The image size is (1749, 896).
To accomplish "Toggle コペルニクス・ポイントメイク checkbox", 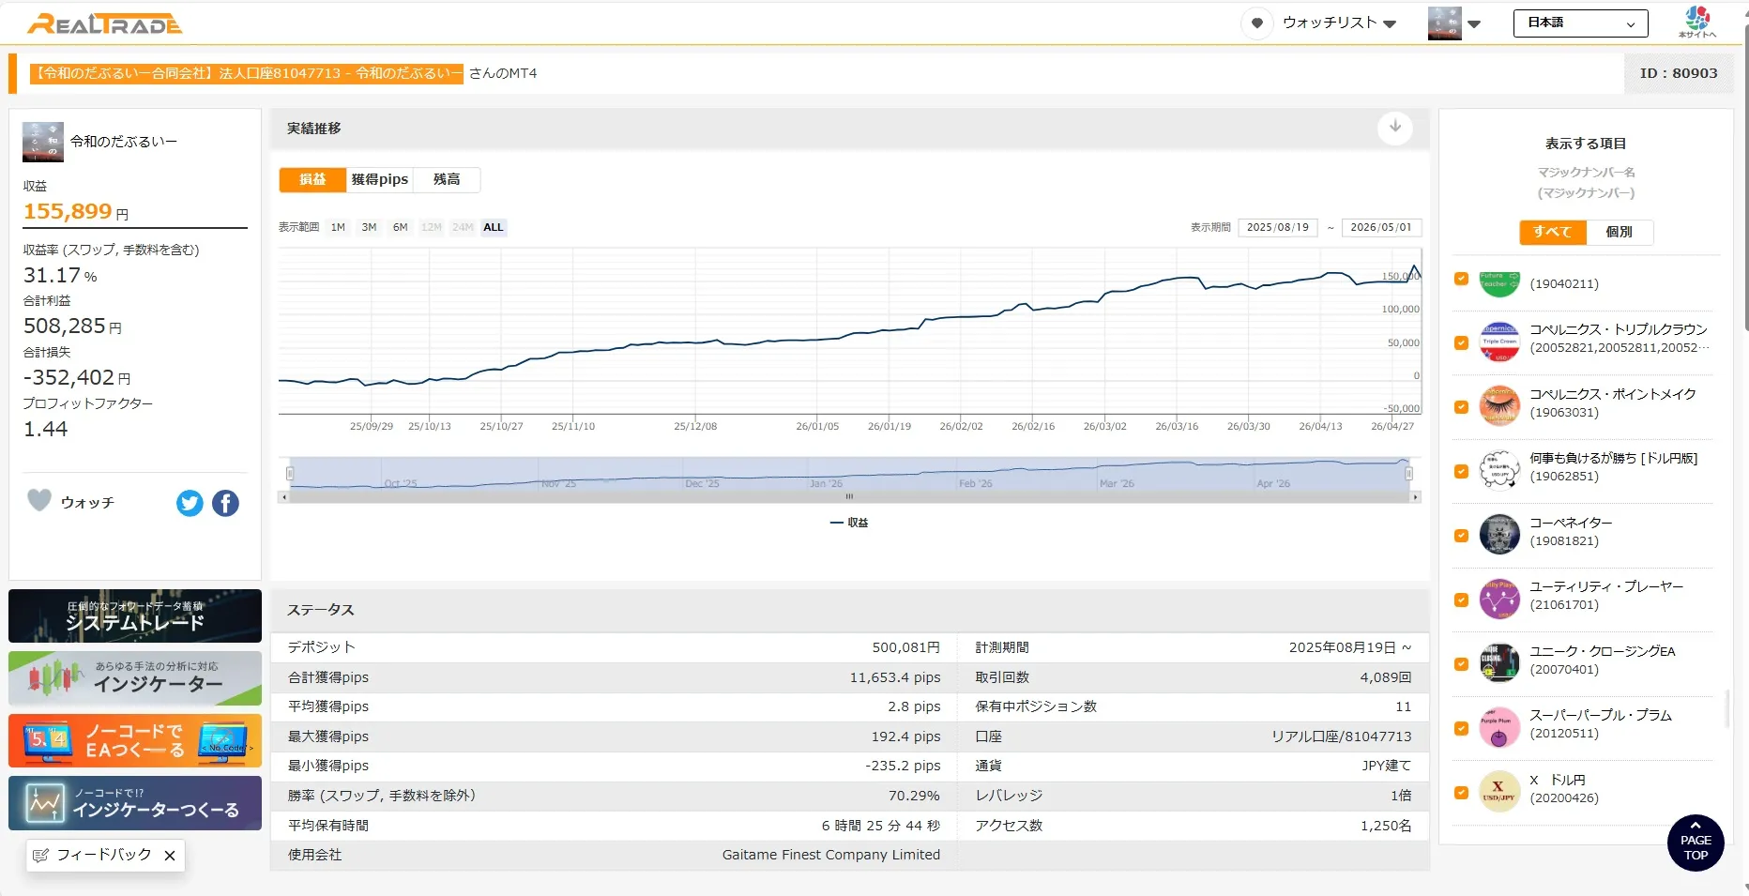I will 1461,407.
